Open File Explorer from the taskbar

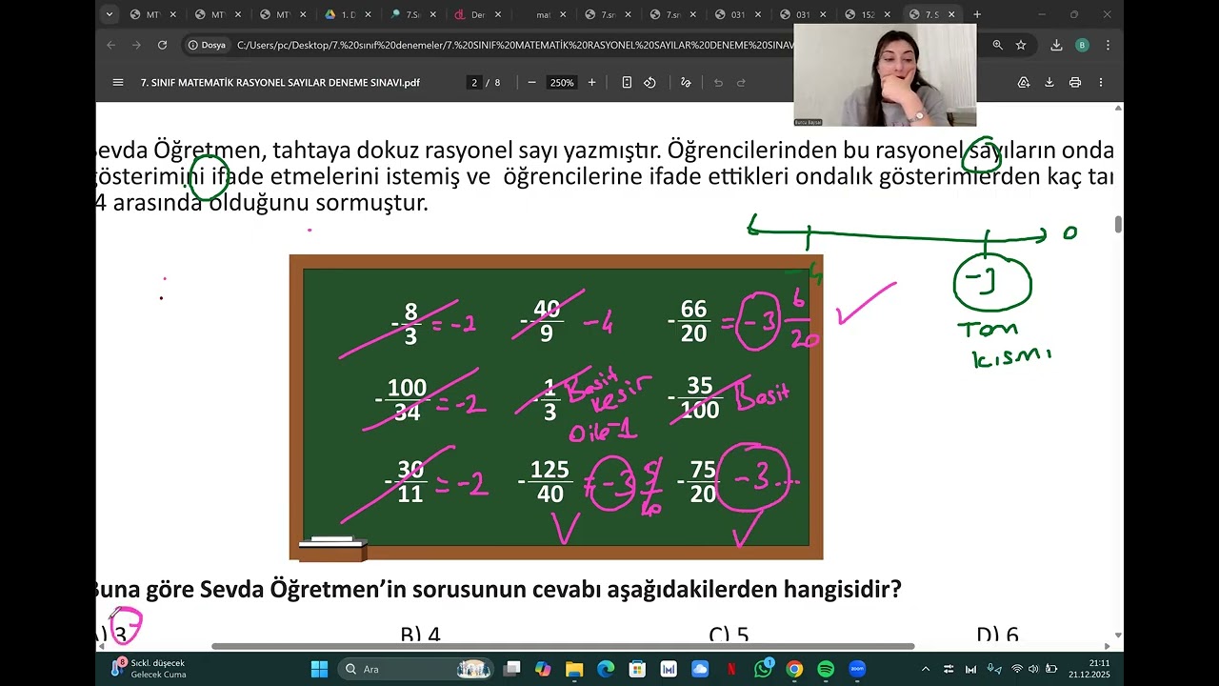tap(574, 669)
